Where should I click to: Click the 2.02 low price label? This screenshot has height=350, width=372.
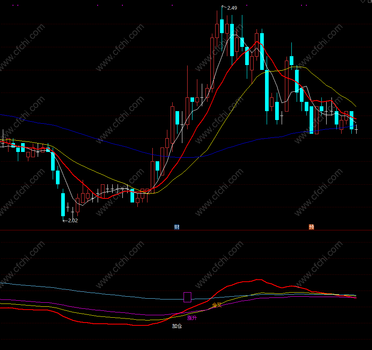coord(73,221)
